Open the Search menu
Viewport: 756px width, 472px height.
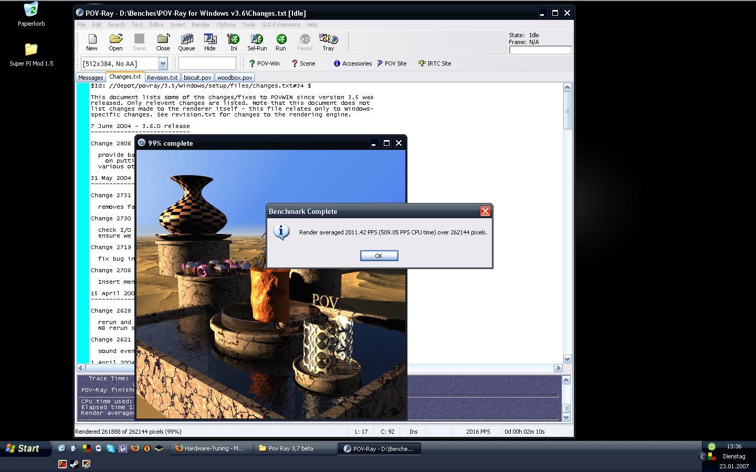tap(117, 25)
